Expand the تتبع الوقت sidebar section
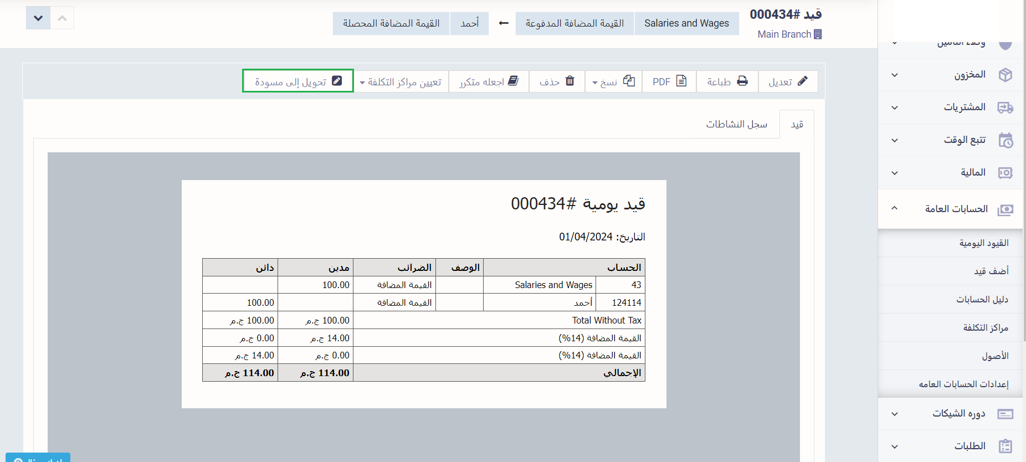 (894, 140)
